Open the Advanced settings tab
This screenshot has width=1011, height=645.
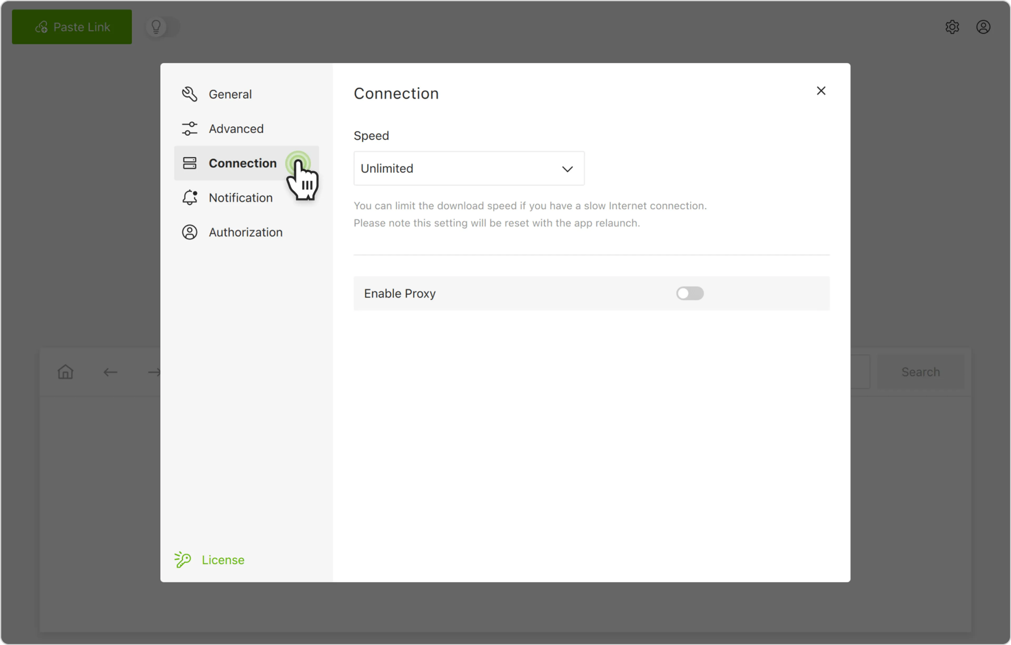[236, 129]
